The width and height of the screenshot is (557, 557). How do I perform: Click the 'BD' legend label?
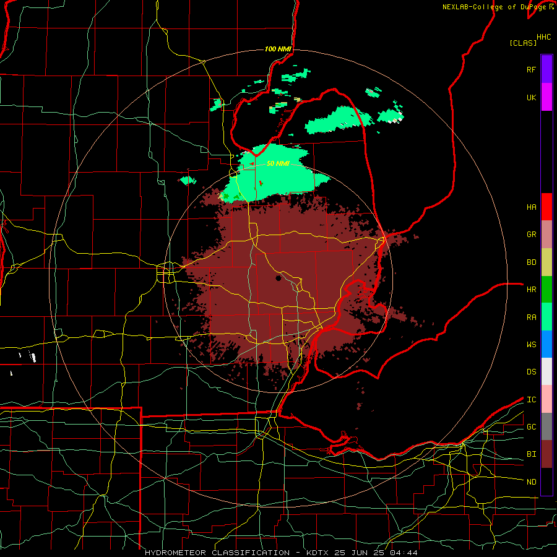(x=531, y=262)
